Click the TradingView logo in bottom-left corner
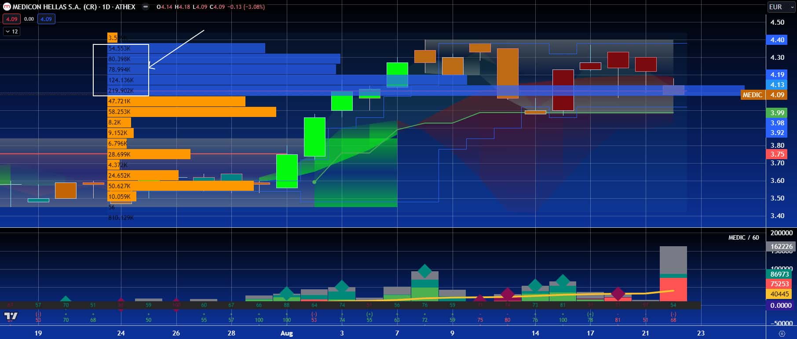 (x=11, y=316)
